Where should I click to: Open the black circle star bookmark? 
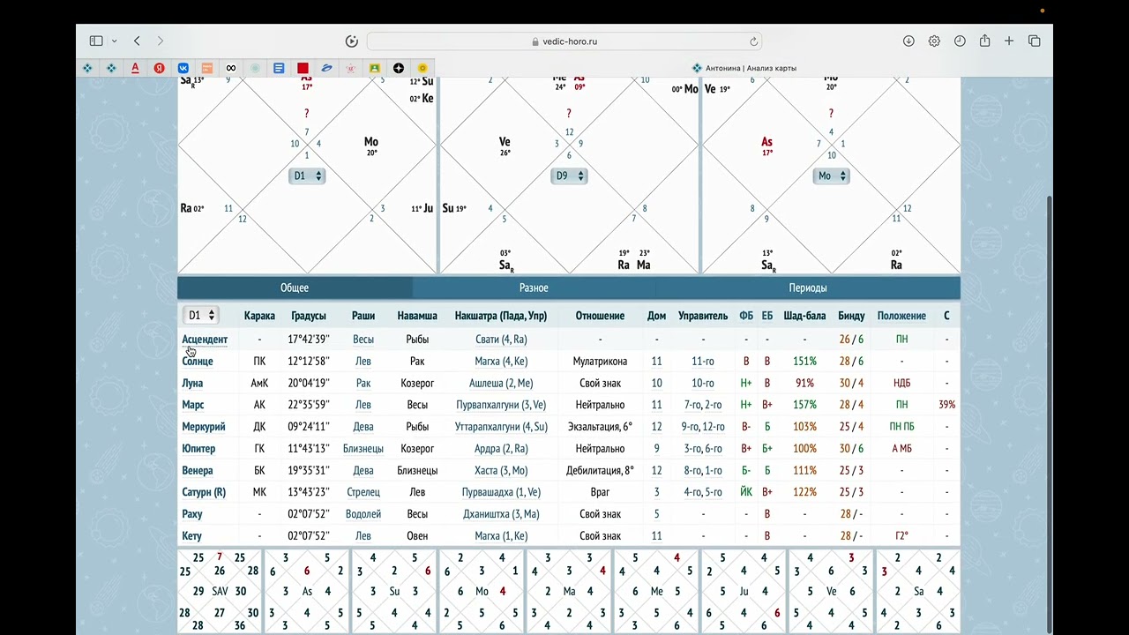399,68
